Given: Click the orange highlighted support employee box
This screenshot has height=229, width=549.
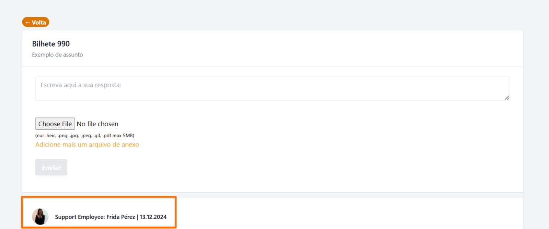Looking at the screenshot, I should pyautogui.click(x=99, y=212).
